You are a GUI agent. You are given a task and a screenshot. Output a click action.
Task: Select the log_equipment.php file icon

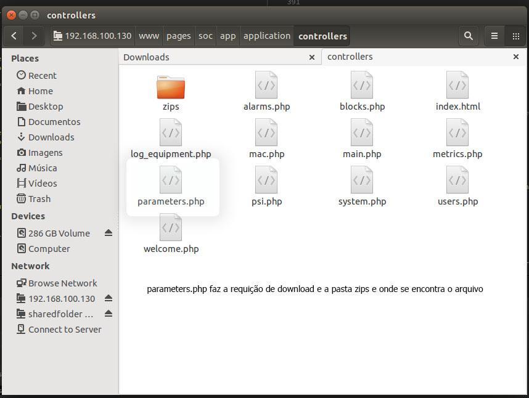pyautogui.click(x=171, y=132)
